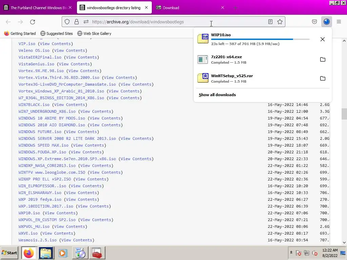This screenshot has height=260, width=347.
Task: Click scrollbar down arrow
Action: click(344, 242)
